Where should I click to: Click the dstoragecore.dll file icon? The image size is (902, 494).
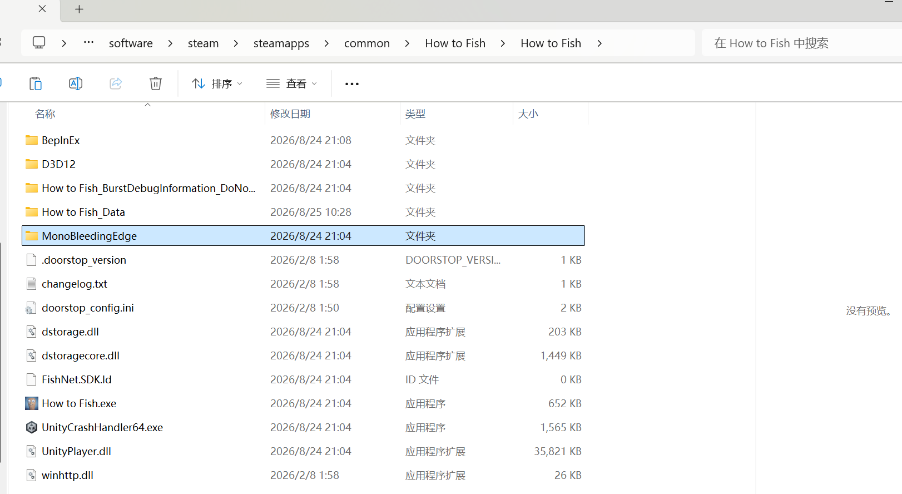[32, 355]
